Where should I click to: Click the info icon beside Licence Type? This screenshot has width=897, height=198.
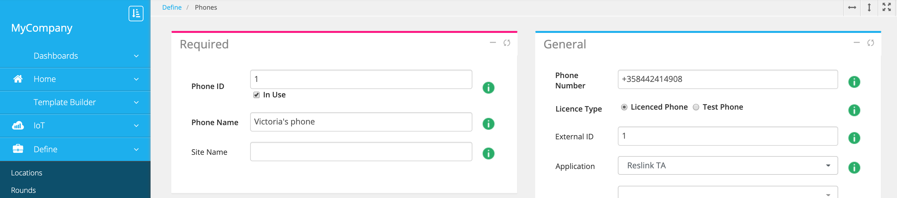854,110
